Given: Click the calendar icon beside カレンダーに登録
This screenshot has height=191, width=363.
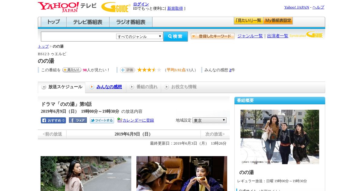Looking at the screenshot, I should 119,120.
